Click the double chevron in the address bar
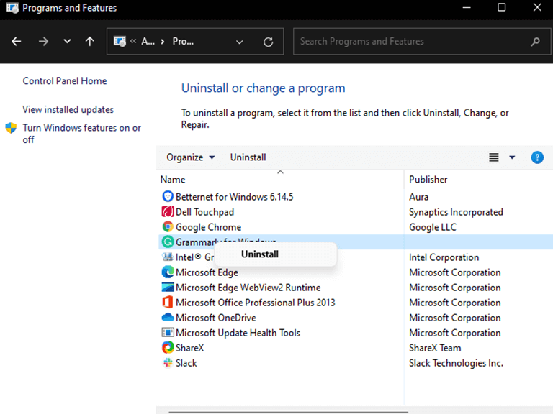553x414 pixels. pos(133,41)
